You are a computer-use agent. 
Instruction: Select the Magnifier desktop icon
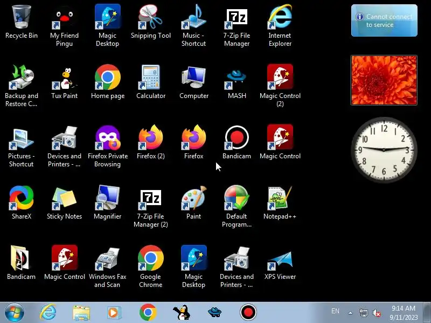108,203
